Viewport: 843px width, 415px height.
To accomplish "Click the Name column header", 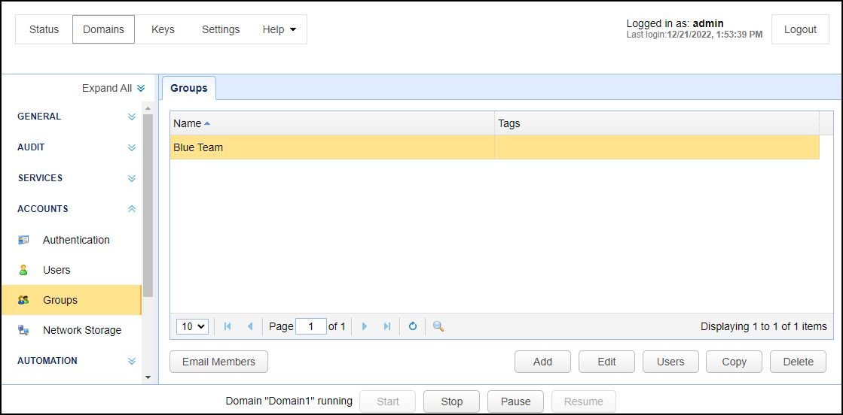I will [x=332, y=123].
